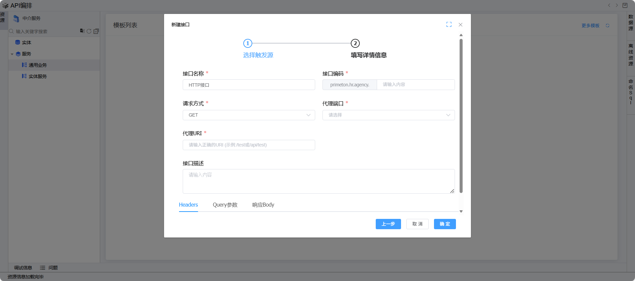Click the 上一步 button
Viewport: 635px width, 281px height.
tap(388, 224)
